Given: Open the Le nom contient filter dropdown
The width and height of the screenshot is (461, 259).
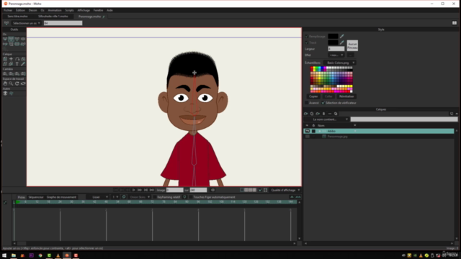Looking at the screenshot, I should point(326,119).
